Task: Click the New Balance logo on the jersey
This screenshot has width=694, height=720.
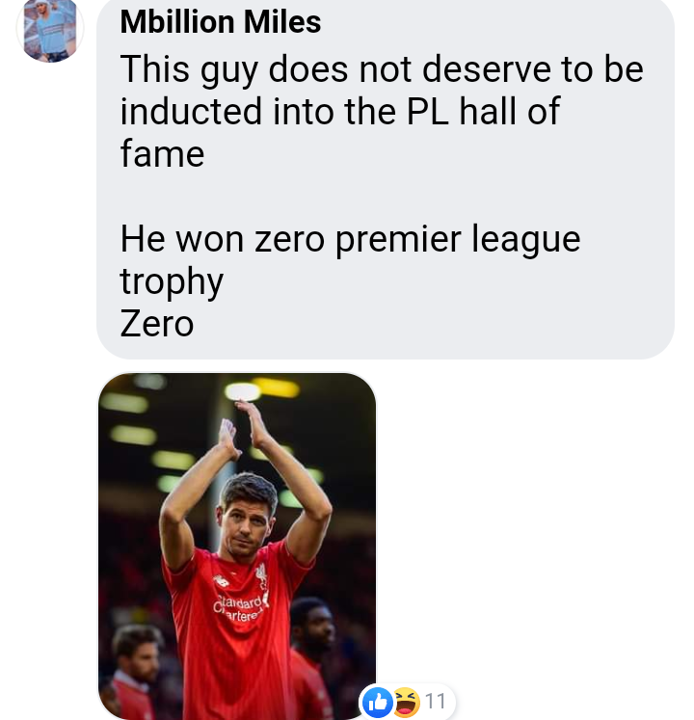Action: click(222, 581)
